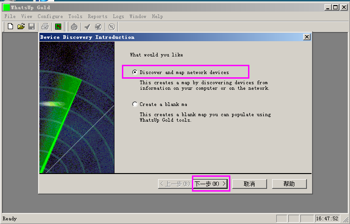
Task: Click the printer icon in the toolbar
Action: tap(45, 26)
